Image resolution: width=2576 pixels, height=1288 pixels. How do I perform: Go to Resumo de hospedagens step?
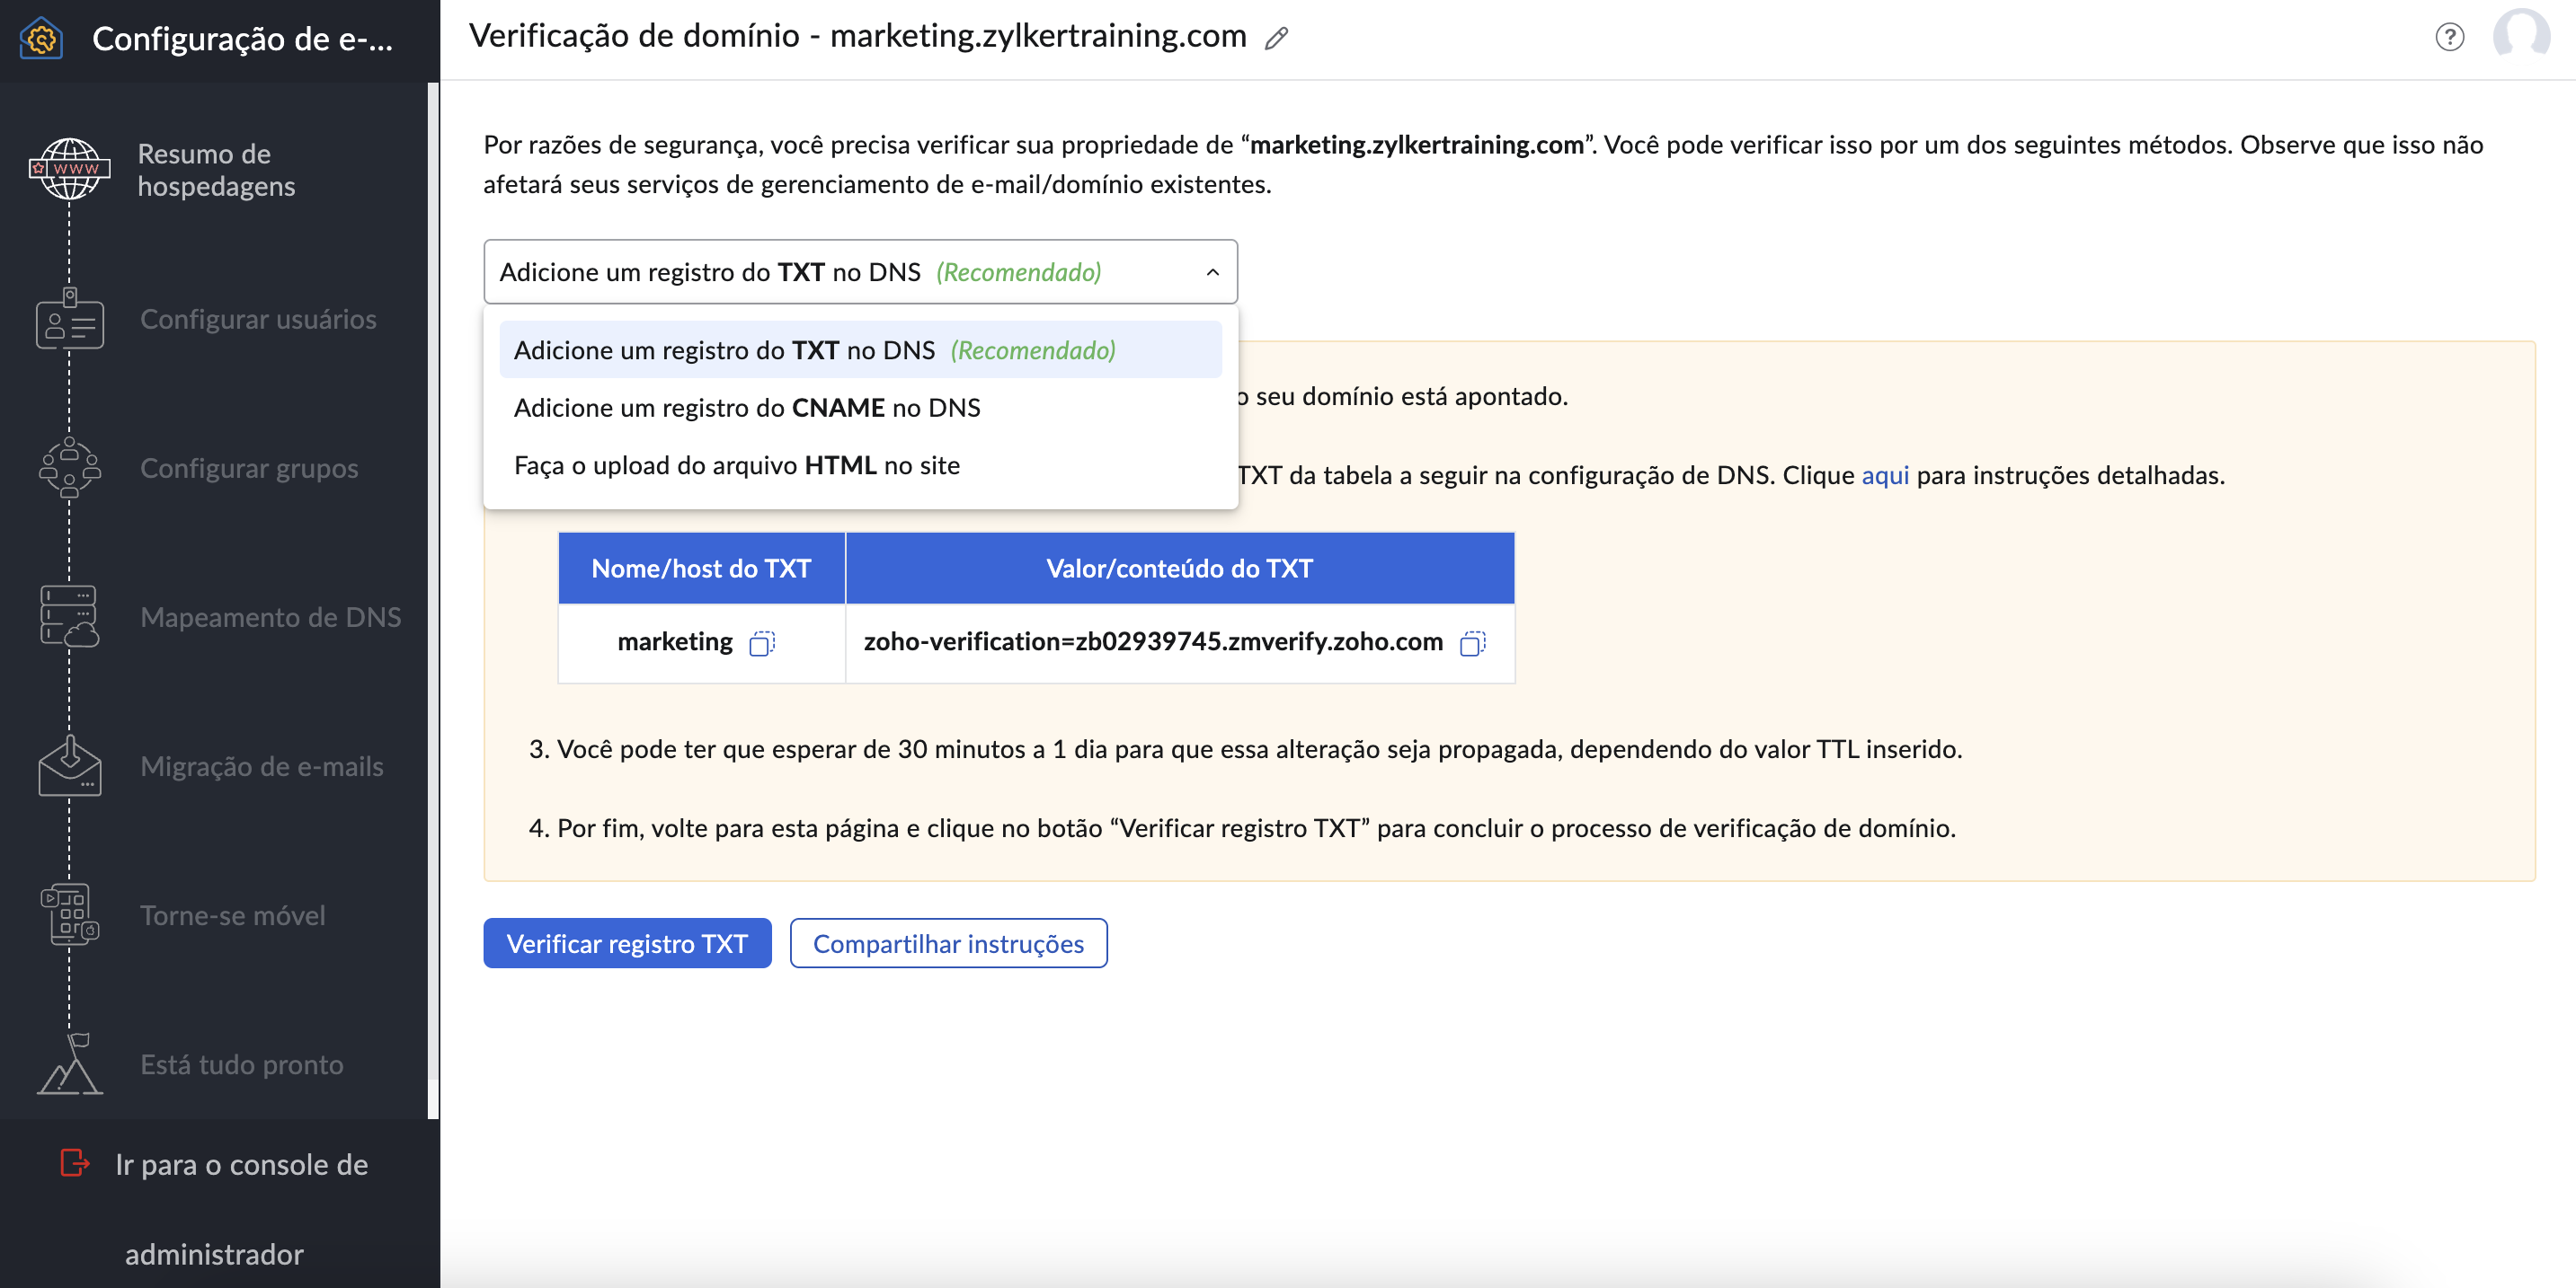216,170
